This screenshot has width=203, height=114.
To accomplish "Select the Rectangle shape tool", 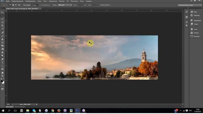I will [x=2, y=69].
